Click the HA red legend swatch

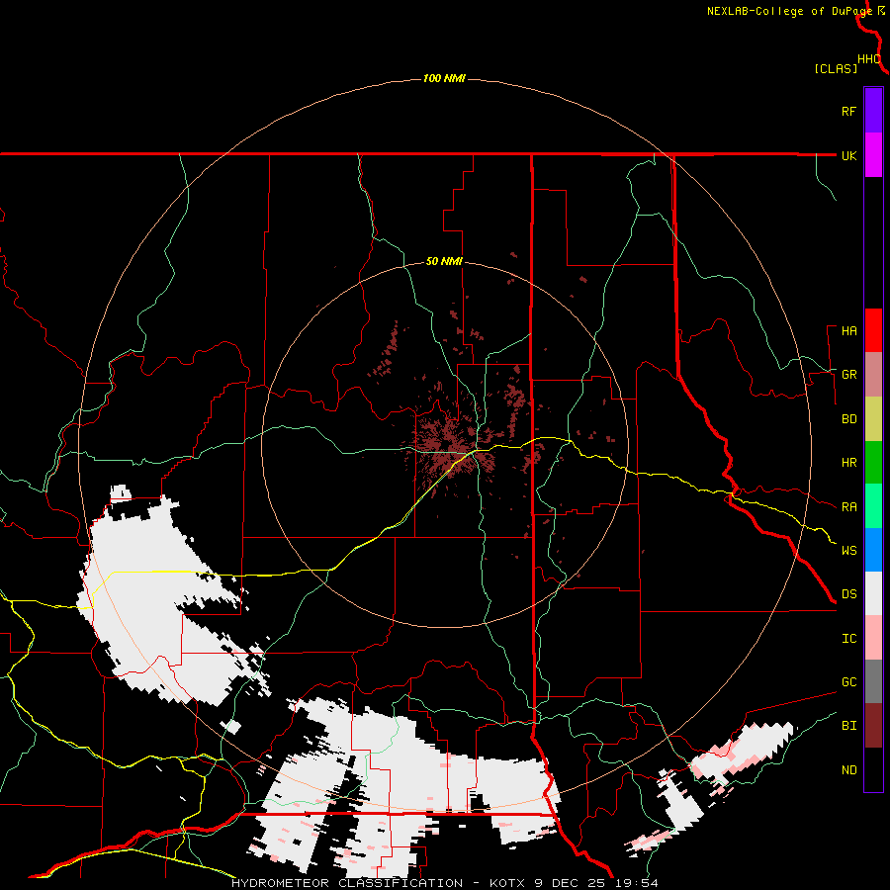873,330
